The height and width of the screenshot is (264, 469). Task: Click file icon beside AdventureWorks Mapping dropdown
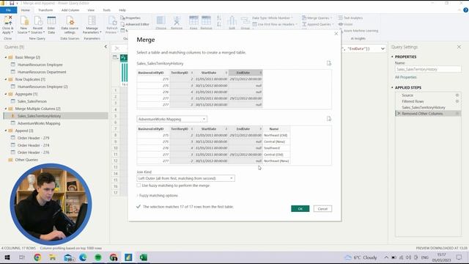pyautogui.click(x=329, y=119)
